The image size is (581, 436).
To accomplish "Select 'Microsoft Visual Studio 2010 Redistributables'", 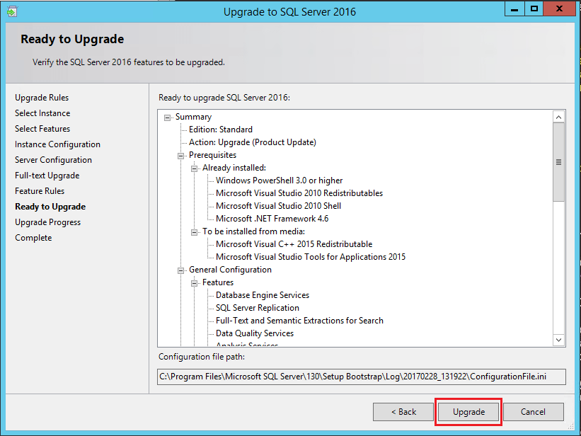I will coord(299,193).
